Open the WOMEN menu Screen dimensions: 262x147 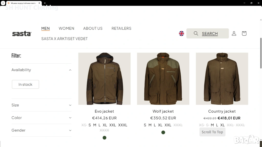click(x=66, y=28)
